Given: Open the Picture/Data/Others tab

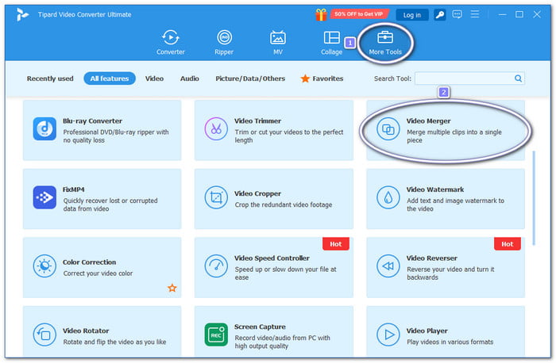Looking at the screenshot, I should click(x=250, y=78).
